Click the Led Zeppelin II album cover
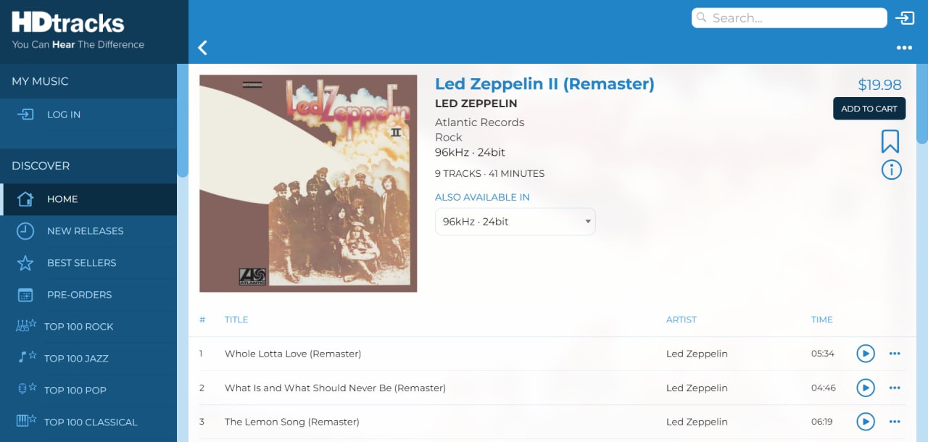Image resolution: width=928 pixels, height=442 pixels. 308,183
